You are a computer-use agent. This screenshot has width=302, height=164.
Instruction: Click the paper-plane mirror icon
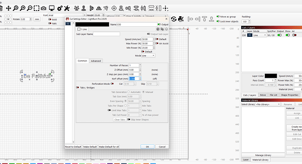106,8
